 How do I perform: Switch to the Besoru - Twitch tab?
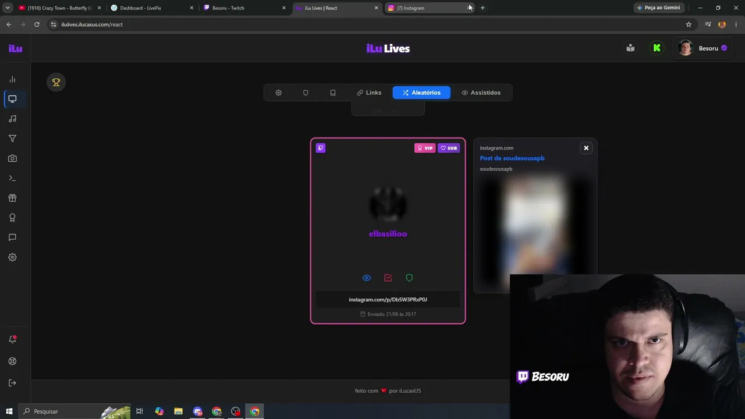(244, 8)
